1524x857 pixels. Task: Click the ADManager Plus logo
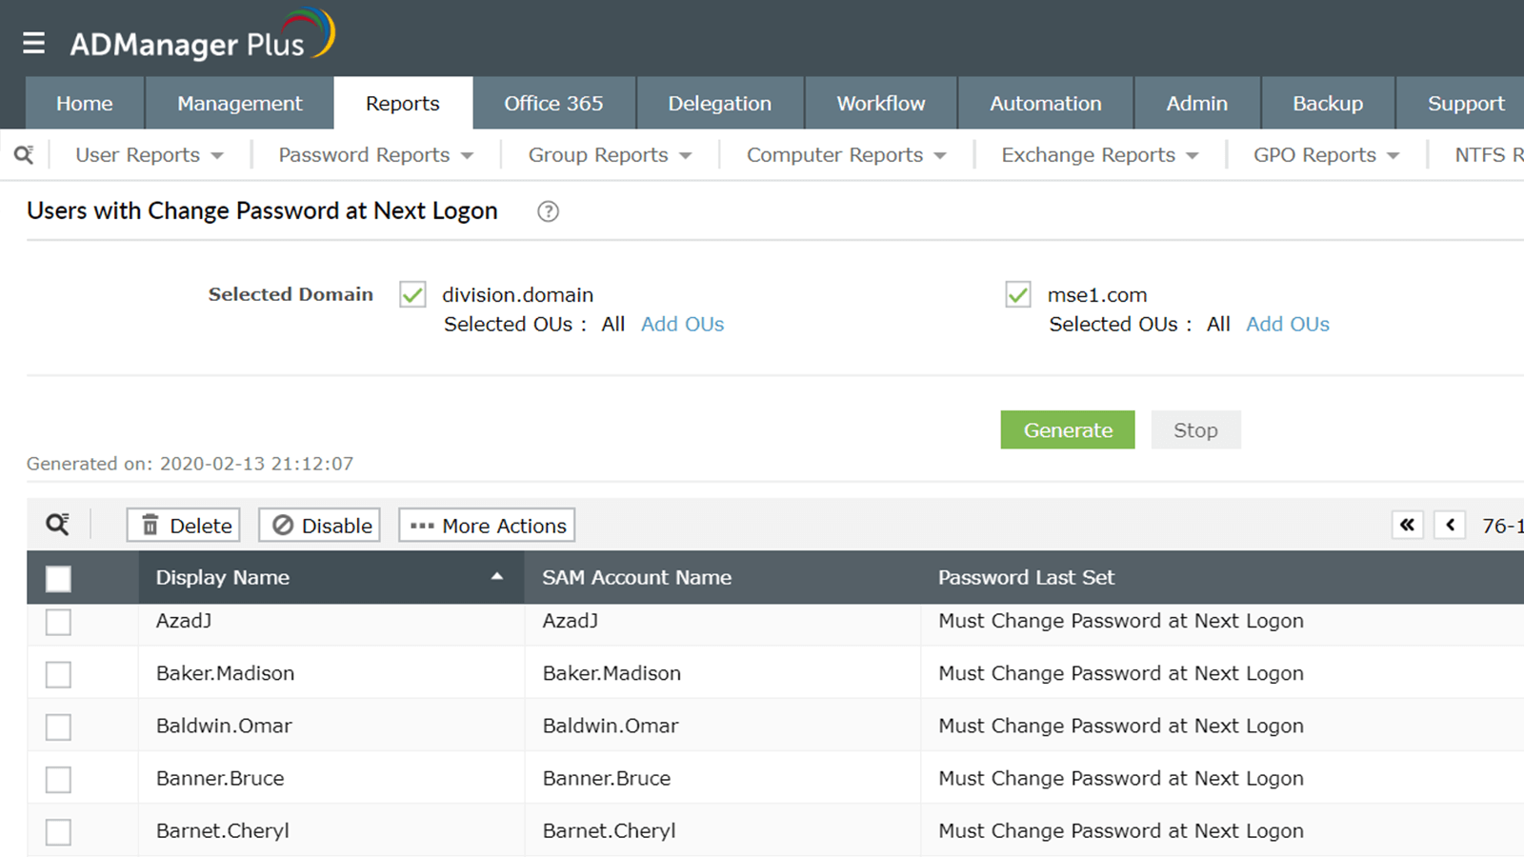[x=202, y=38]
